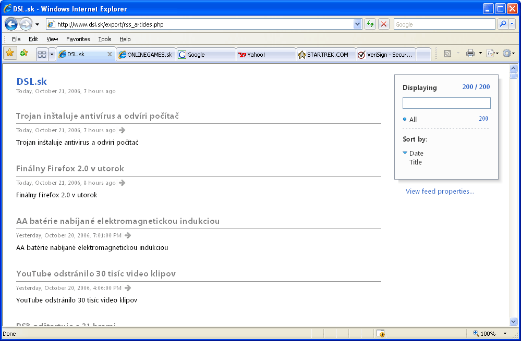Open the Tools gear menu

click(508, 53)
